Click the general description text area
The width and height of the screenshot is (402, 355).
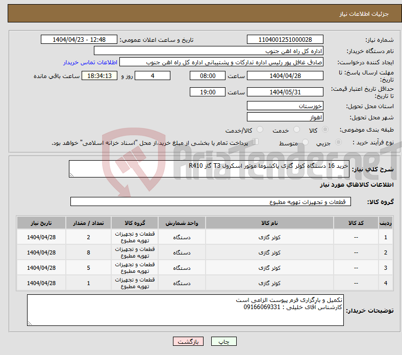(209, 169)
